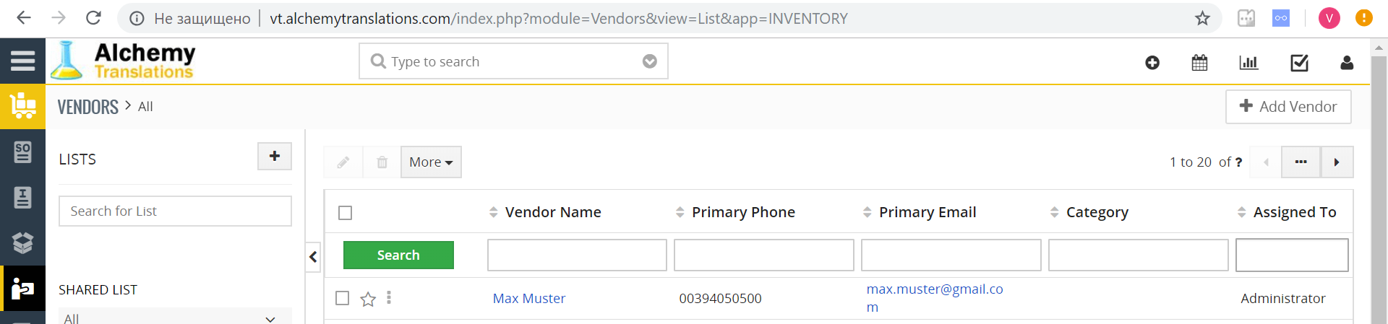Tick the select-all vendors checkbox
The width and height of the screenshot is (1388, 324).
click(346, 213)
